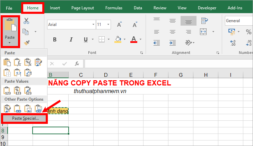
Task: Expand Merge & Center arrow
Action: 213,32
